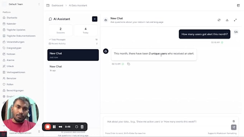This screenshot has height=137, width=244.
Task: Click the 4 Today stat card
Action: click(x=85, y=30)
